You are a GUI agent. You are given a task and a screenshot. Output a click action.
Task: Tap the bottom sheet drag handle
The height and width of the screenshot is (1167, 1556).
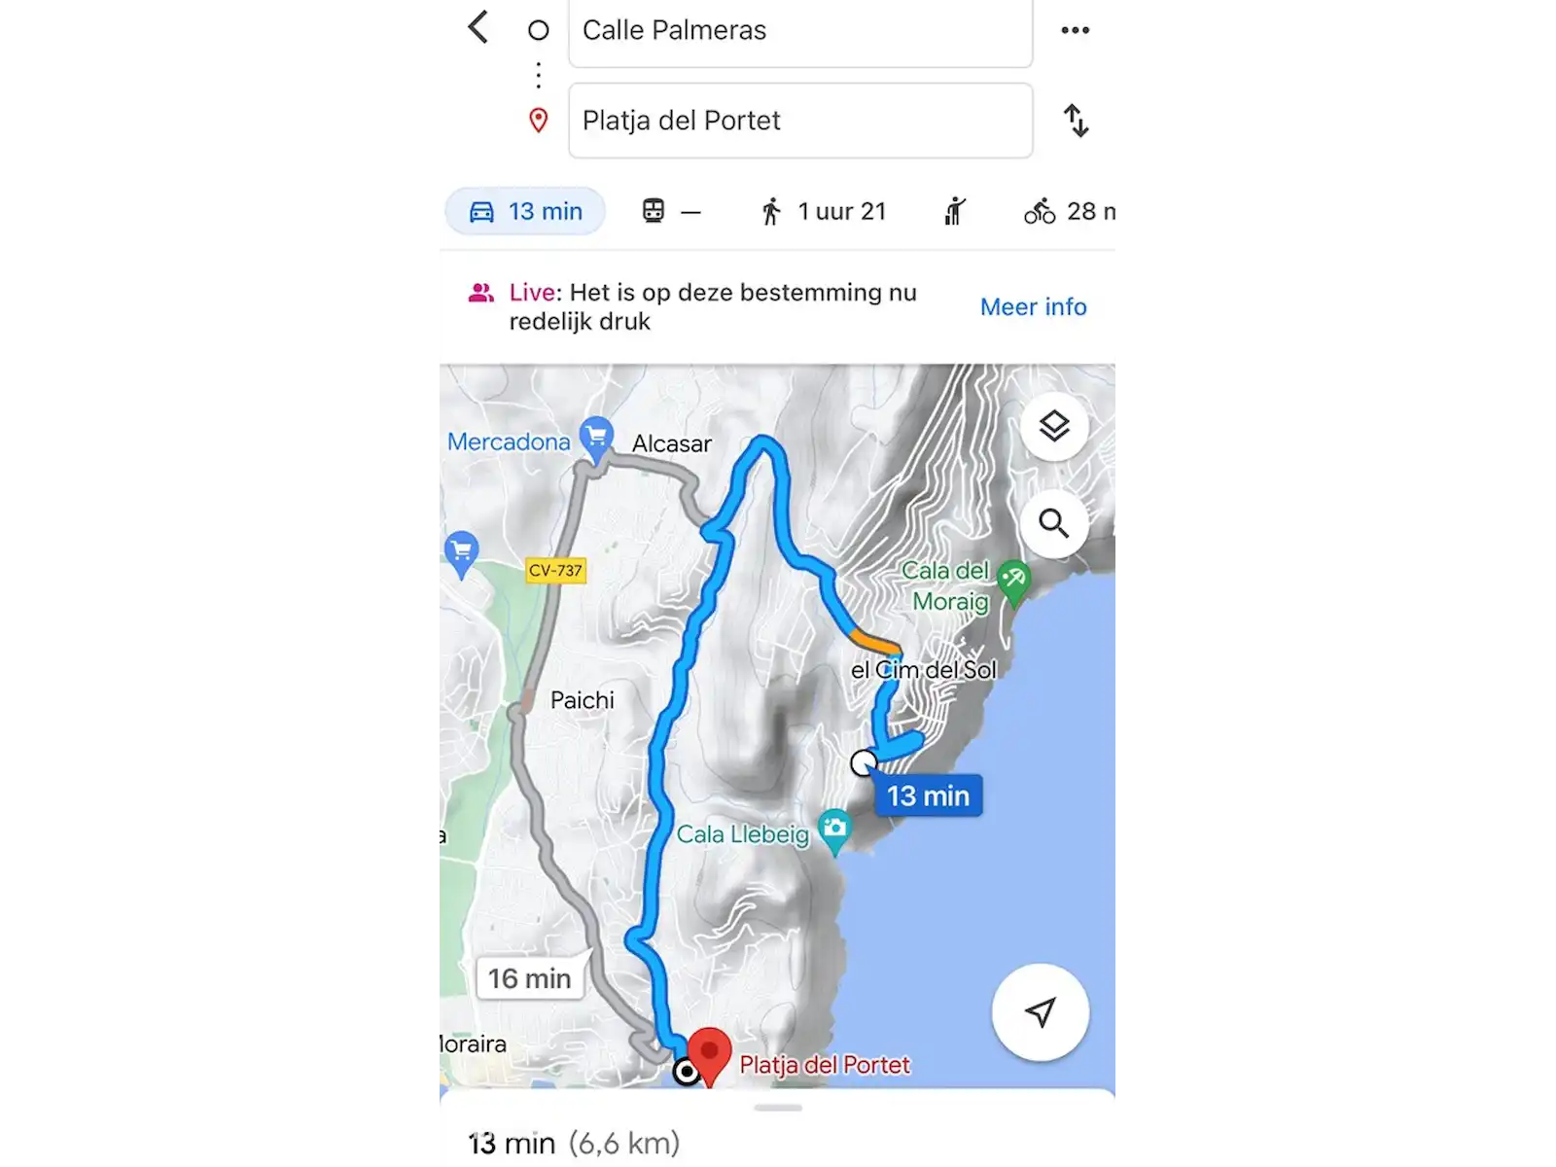[x=778, y=1108]
